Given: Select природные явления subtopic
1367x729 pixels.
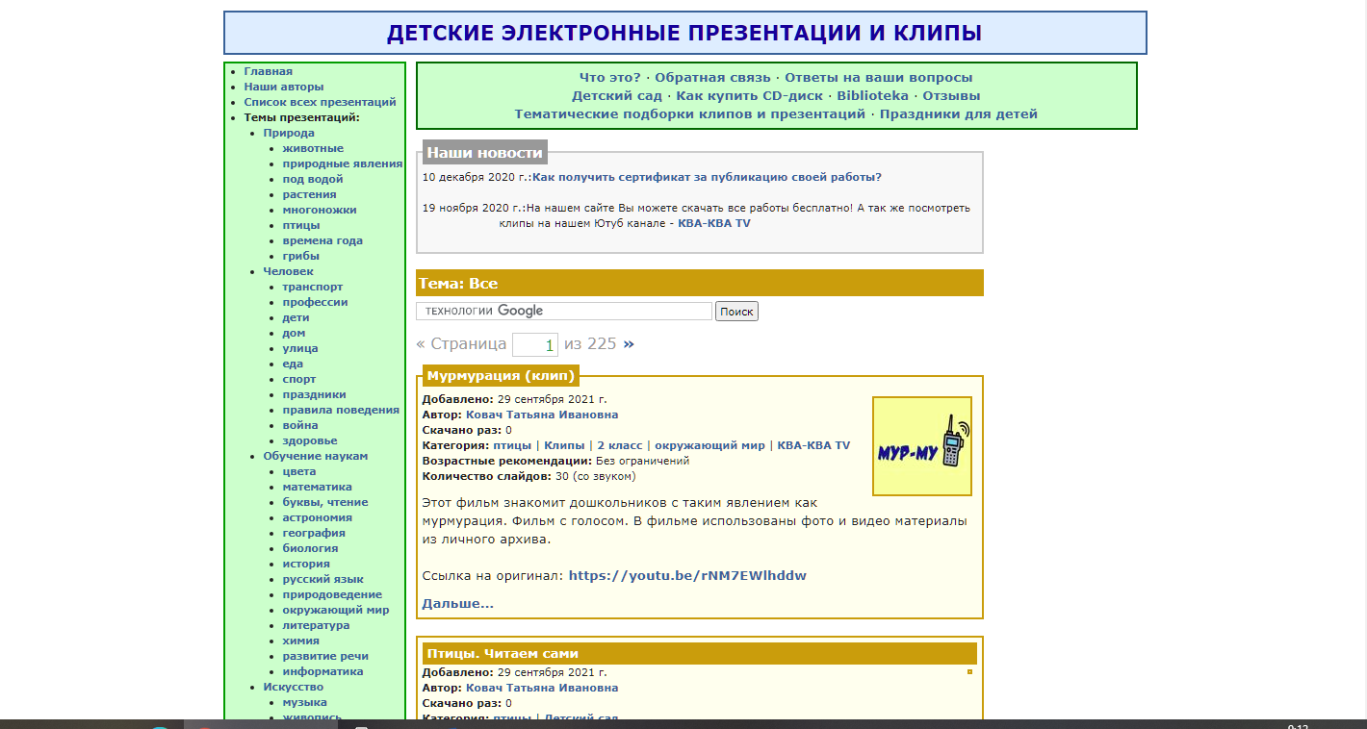Looking at the screenshot, I should point(343,163).
